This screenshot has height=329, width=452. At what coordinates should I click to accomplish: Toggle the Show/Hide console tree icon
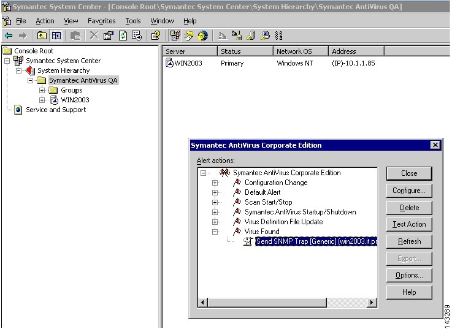[x=56, y=36]
